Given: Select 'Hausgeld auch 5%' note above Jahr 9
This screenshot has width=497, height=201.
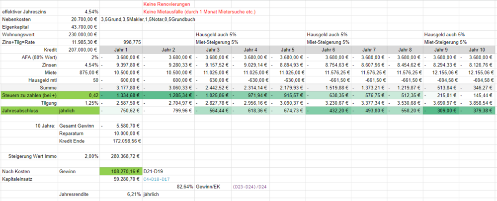Looking at the screenshot, I should 444,35.
